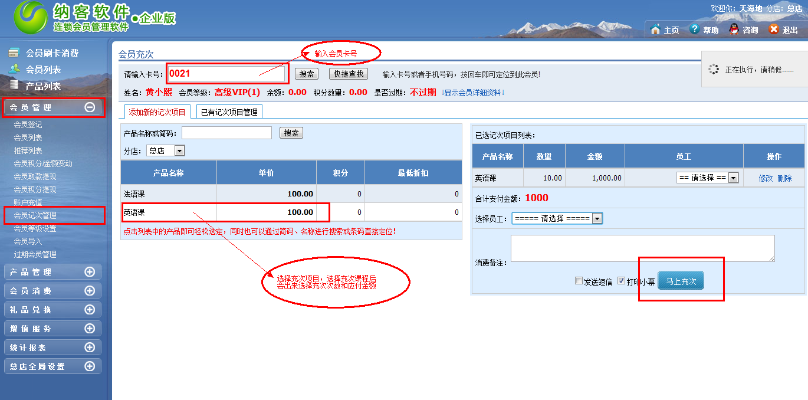Click the 快捷查找 button
Screen dimensions: 808x400
(x=348, y=74)
